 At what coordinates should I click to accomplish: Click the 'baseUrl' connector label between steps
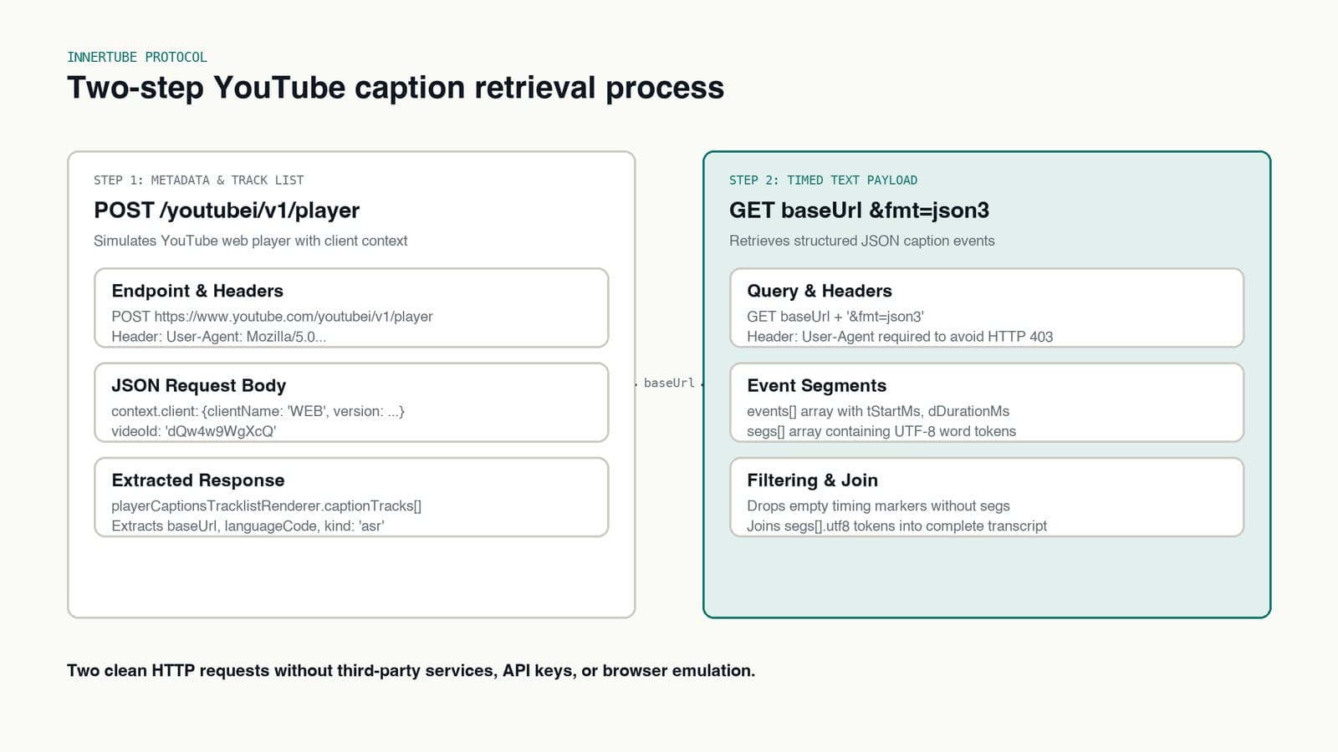(669, 383)
